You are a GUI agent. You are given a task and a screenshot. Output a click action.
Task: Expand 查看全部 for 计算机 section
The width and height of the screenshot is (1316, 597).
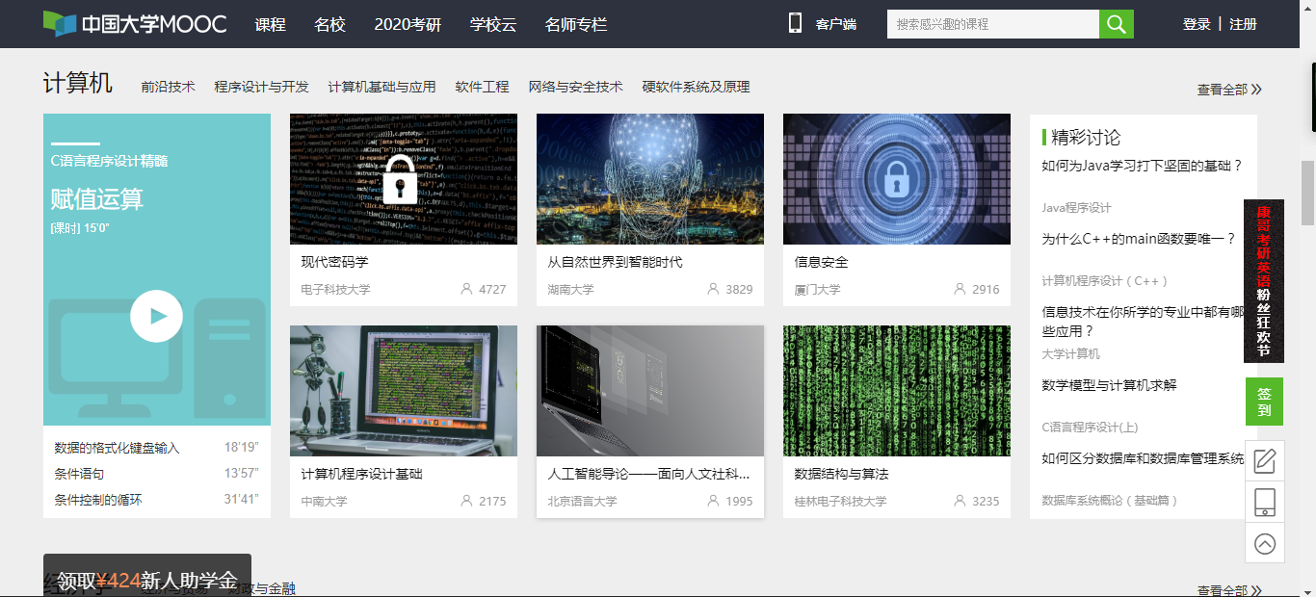pos(1229,90)
